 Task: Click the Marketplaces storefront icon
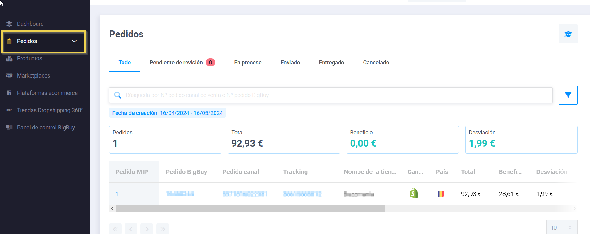[x=9, y=76]
